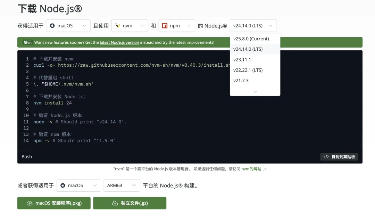This screenshot has height=216, width=375.
Task: Click the '# 下载并安装 Node.js:' comment line
Action: [x=60, y=97]
